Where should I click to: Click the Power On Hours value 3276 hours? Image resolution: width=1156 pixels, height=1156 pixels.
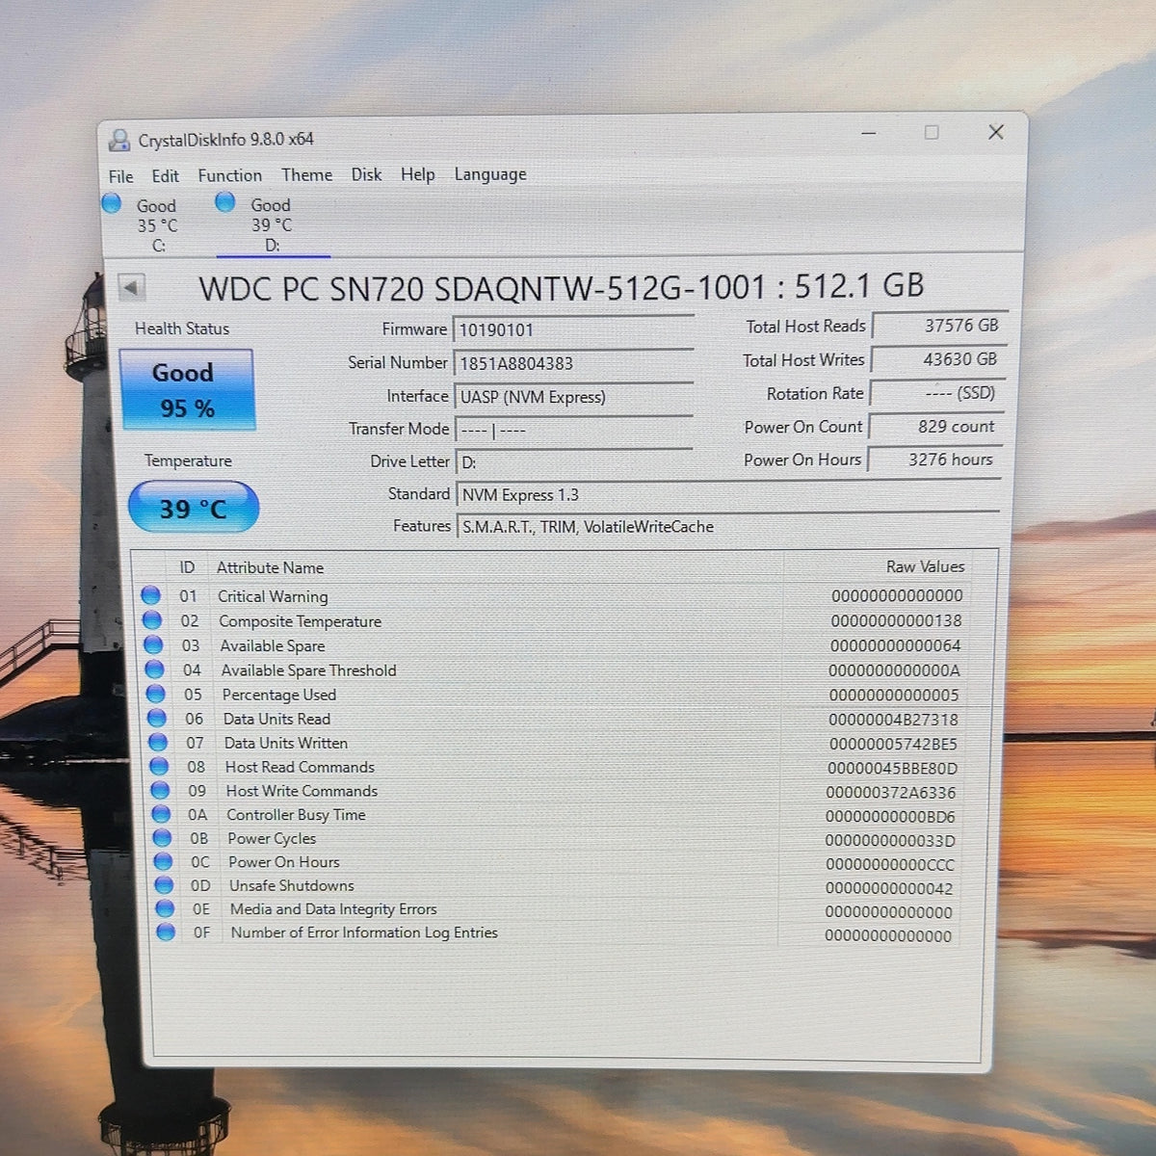pyautogui.click(x=934, y=460)
